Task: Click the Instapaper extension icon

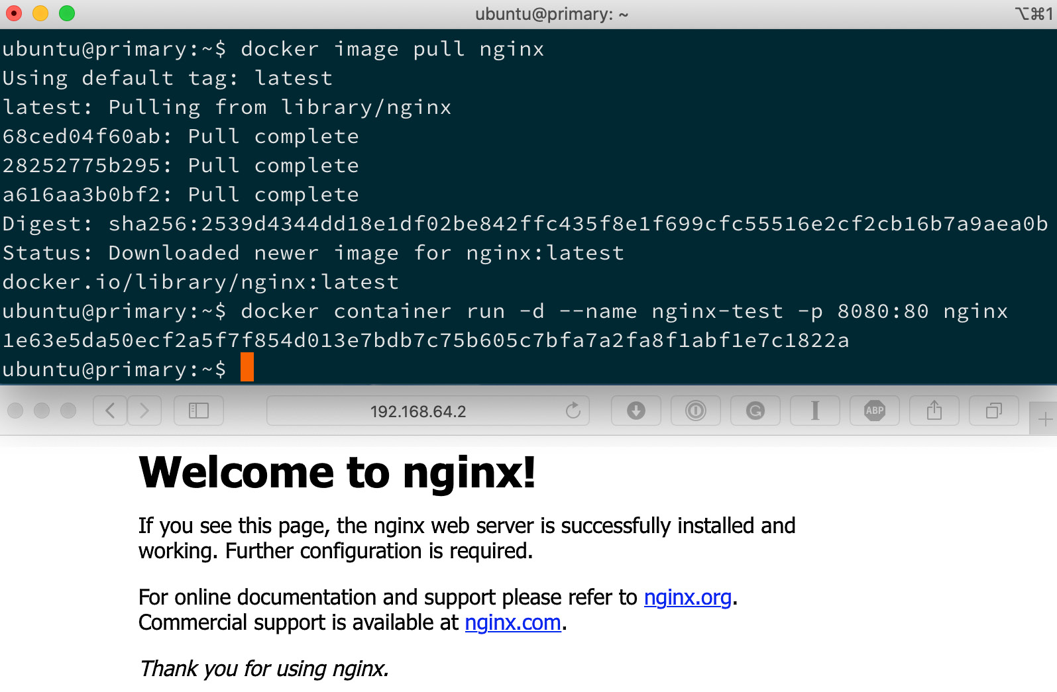Action: pos(815,411)
